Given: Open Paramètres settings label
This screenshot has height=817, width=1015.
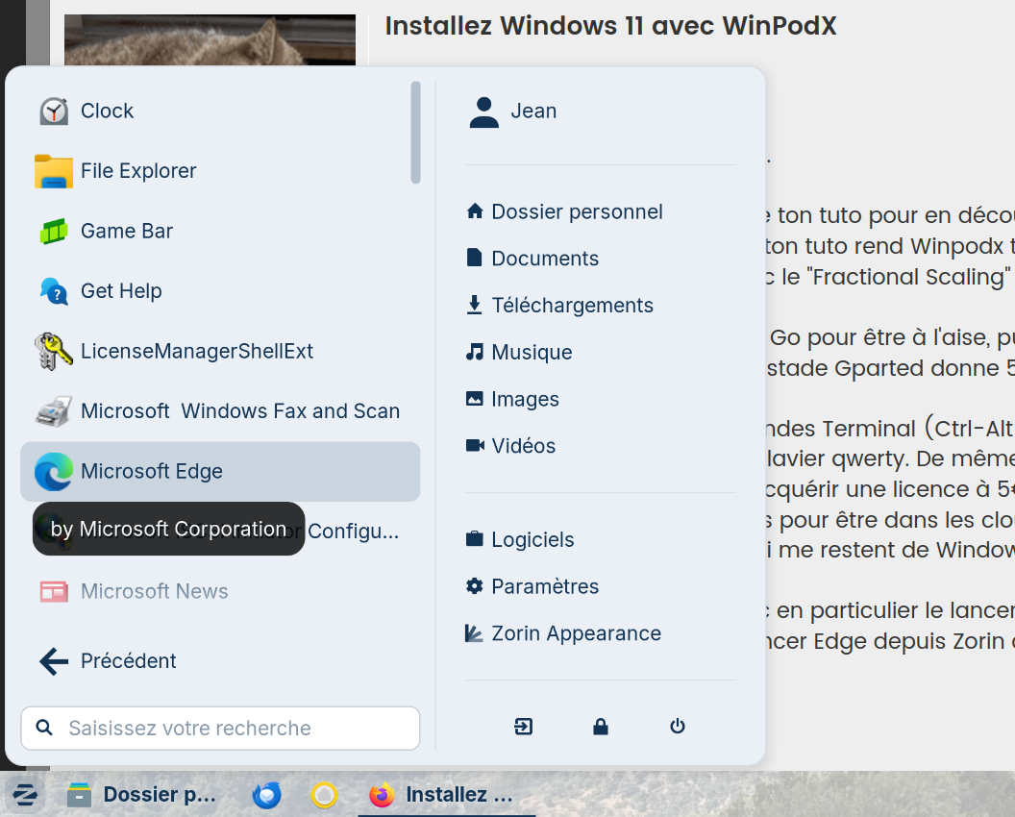Looking at the screenshot, I should coord(545,586).
